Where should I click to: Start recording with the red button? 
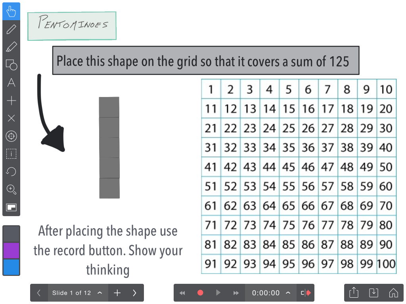(200, 293)
